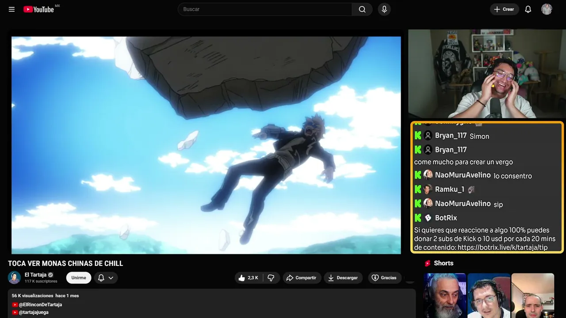Open the Crear menu

(504, 9)
